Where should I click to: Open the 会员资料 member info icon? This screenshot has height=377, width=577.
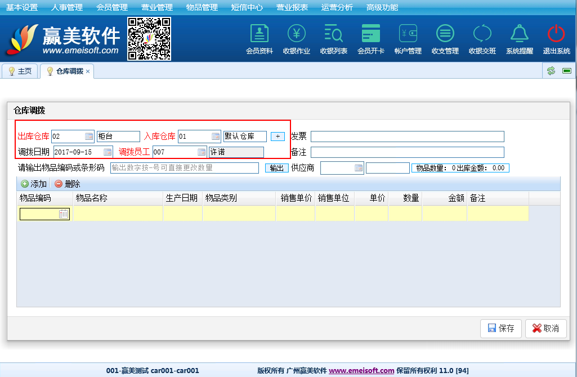click(260, 34)
